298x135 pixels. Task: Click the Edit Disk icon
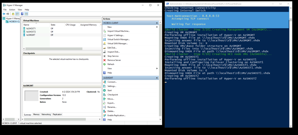pos(104,48)
